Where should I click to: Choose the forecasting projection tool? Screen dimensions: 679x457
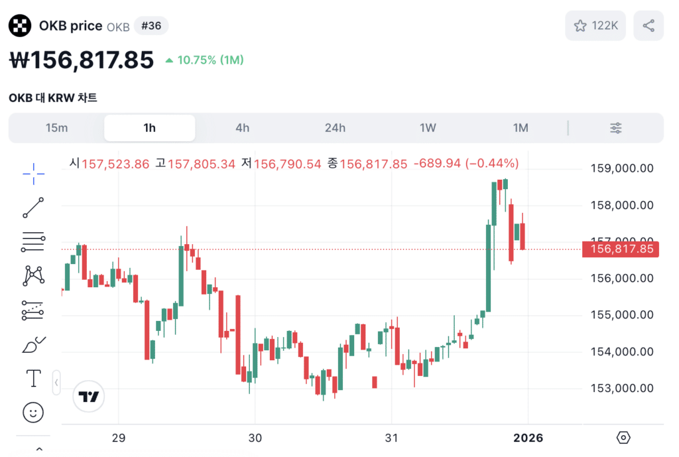[x=33, y=310]
